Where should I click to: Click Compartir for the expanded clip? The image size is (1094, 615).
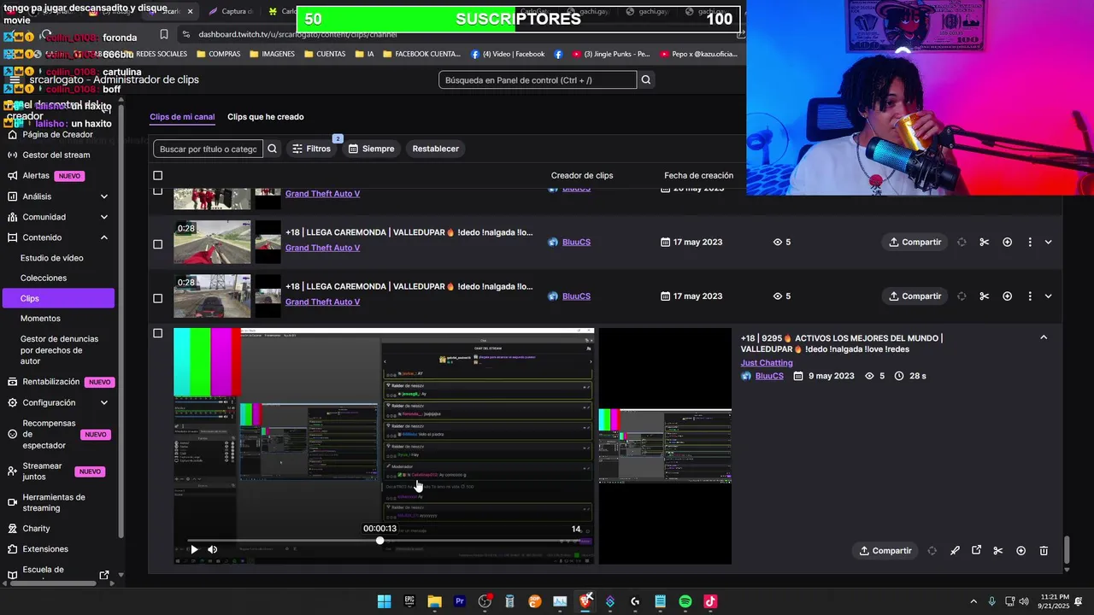[x=885, y=551]
